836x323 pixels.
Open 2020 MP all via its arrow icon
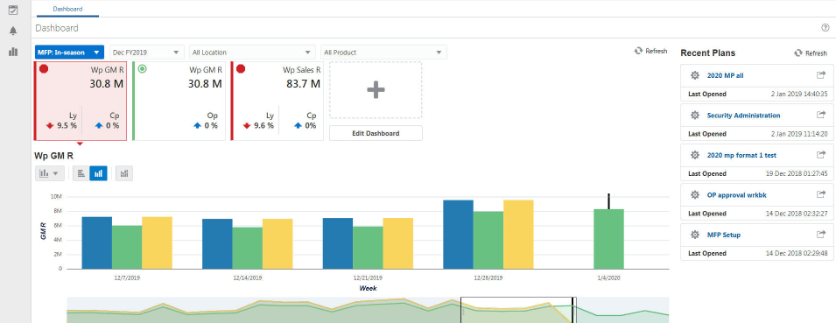(820, 75)
